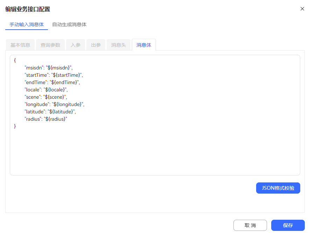The height and width of the screenshot is (233, 309).
Task: Click the closing brace of JSON body
Action: point(15,126)
